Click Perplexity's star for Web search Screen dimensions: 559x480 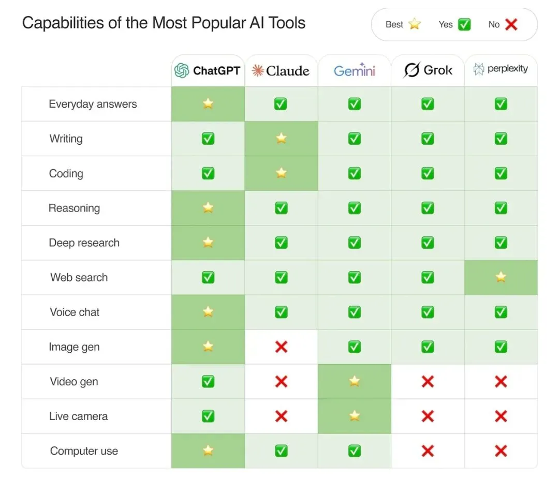click(x=501, y=277)
